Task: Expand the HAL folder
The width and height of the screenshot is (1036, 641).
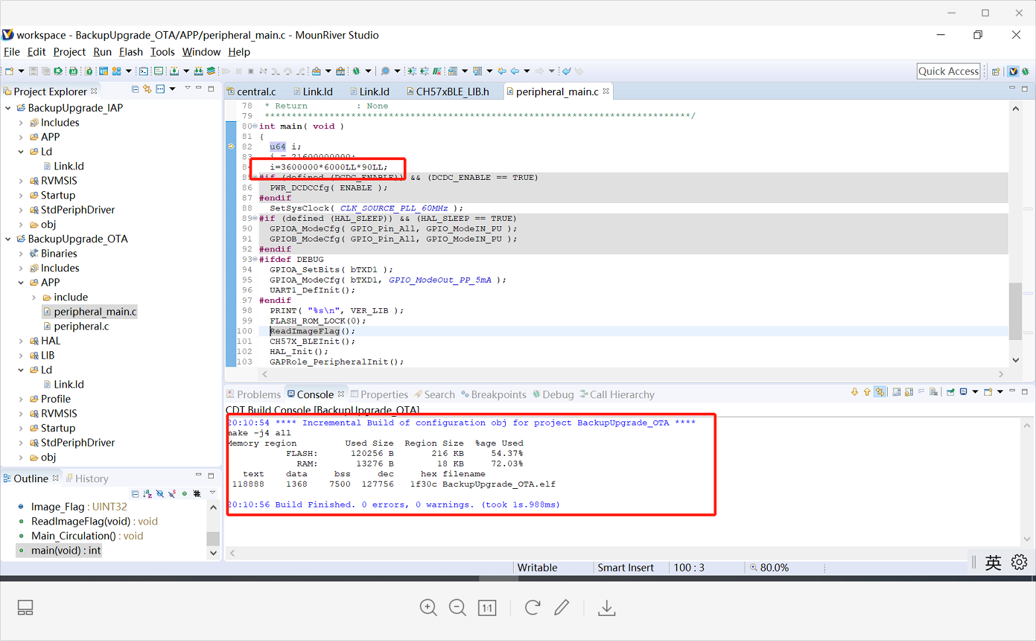Action: (x=21, y=341)
